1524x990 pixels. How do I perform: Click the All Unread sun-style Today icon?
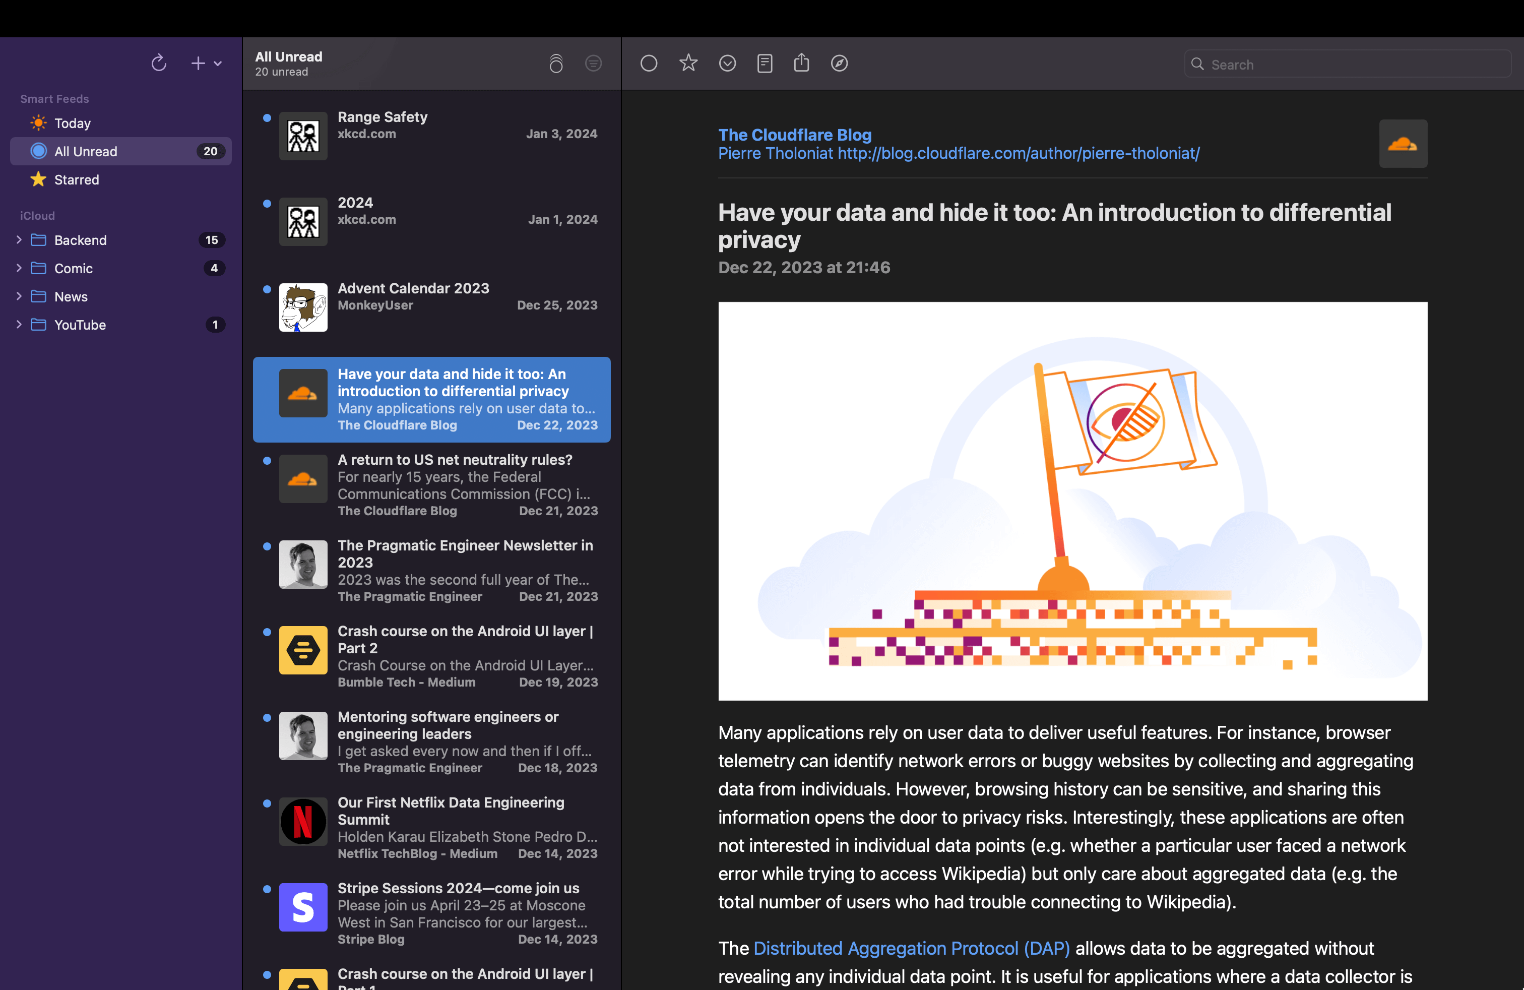point(38,122)
